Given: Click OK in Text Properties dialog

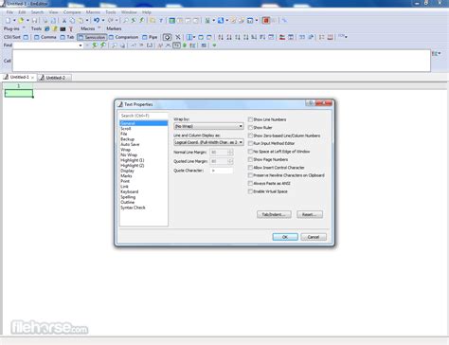Looking at the screenshot, I should coord(285,237).
